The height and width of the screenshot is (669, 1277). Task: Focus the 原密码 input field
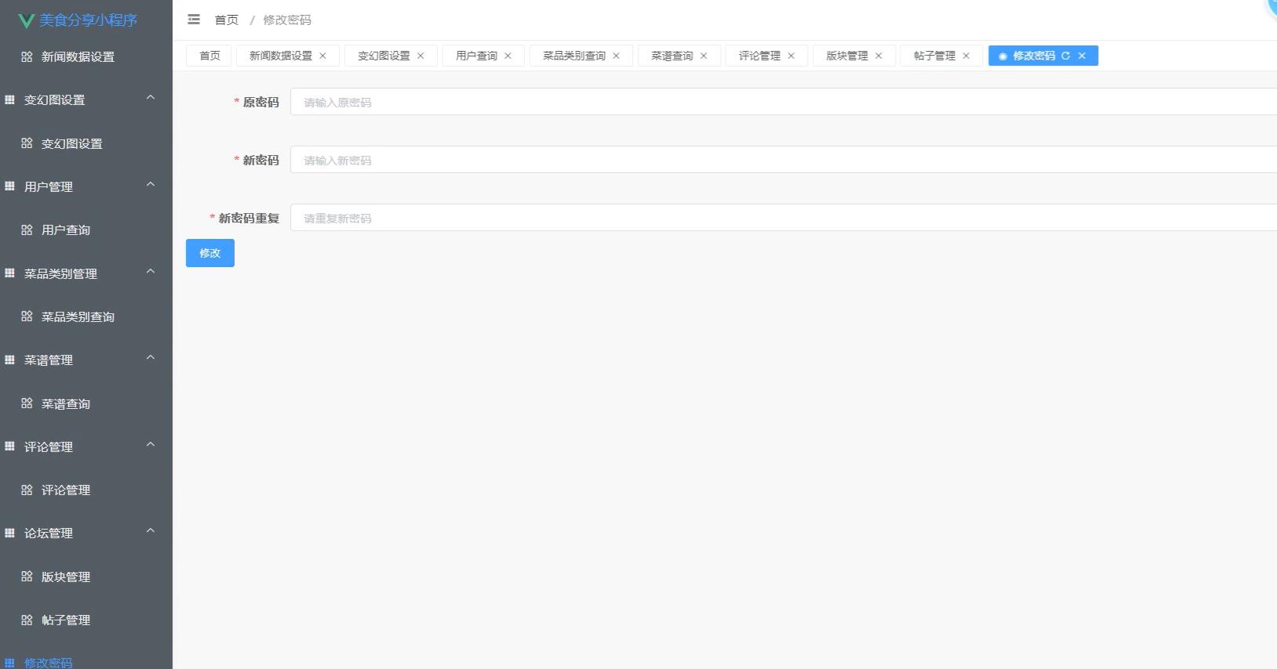pyautogui.click(x=784, y=102)
